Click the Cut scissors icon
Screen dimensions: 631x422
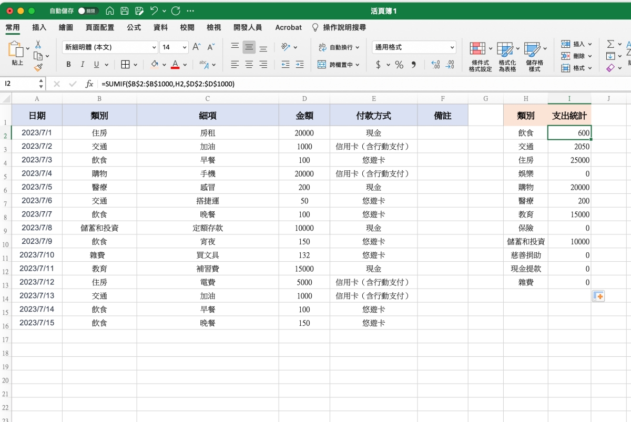[x=38, y=45]
